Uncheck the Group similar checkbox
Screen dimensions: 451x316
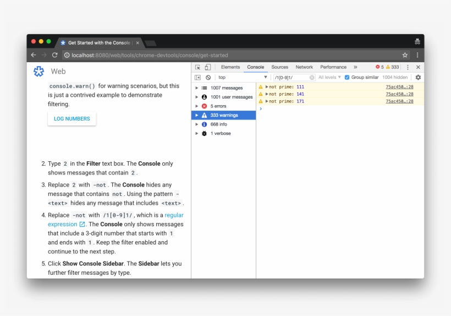click(347, 78)
